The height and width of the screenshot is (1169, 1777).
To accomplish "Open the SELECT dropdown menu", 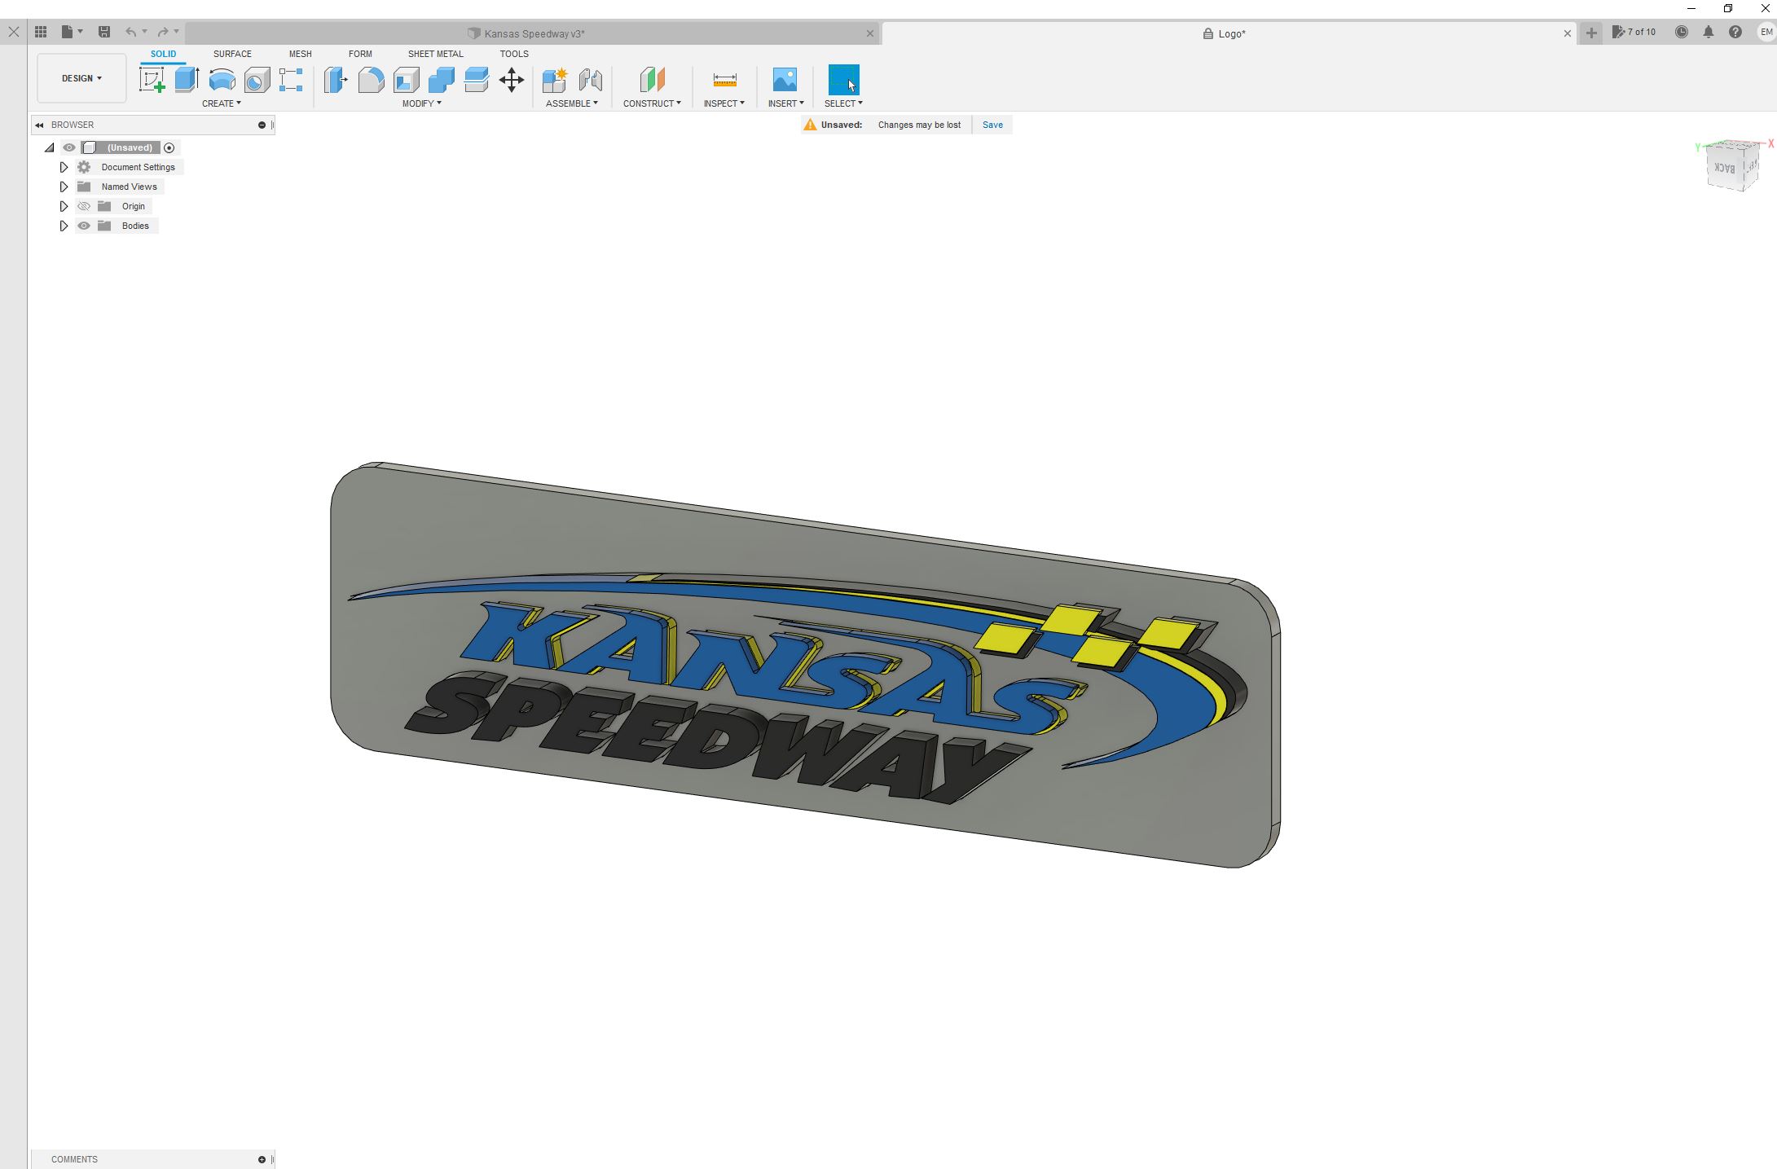I will (843, 103).
